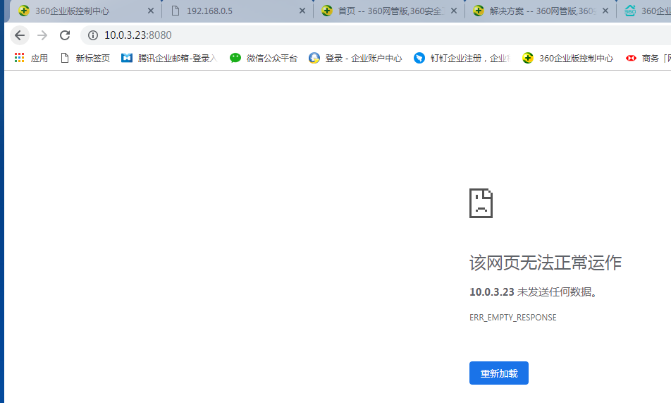
Task: Click the ERR_EMPTY_RESPONSE error code text
Action: pos(512,318)
